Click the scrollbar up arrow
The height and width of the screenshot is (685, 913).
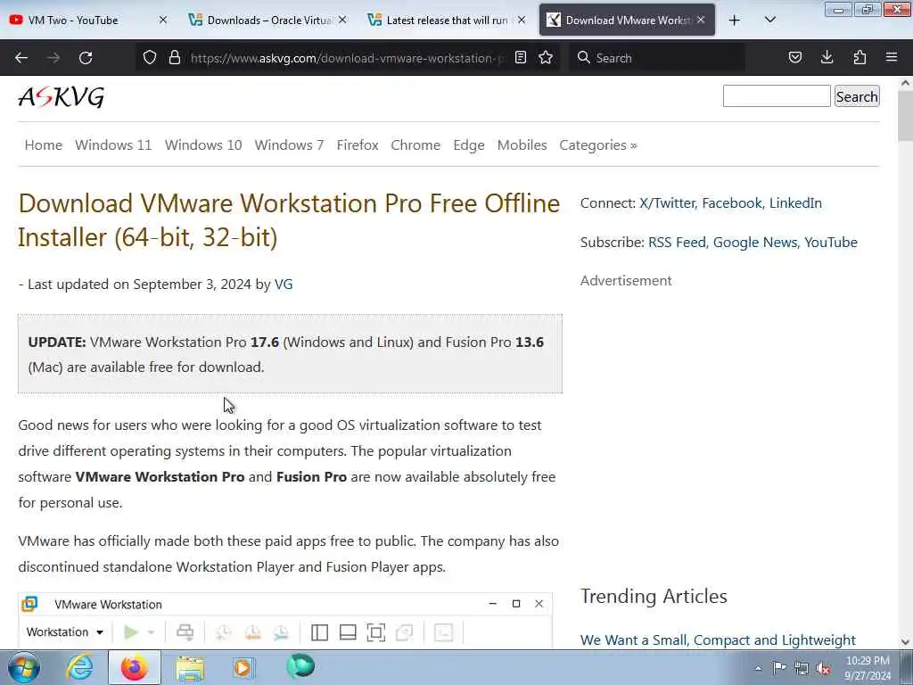click(x=905, y=83)
